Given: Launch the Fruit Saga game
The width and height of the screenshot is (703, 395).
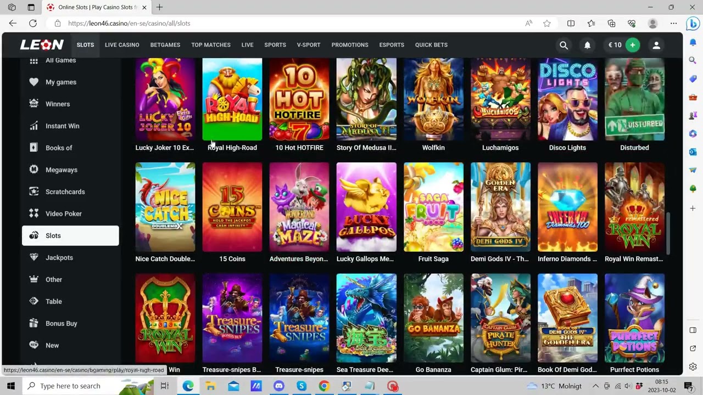Looking at the screenshot, I should point(433,207).
